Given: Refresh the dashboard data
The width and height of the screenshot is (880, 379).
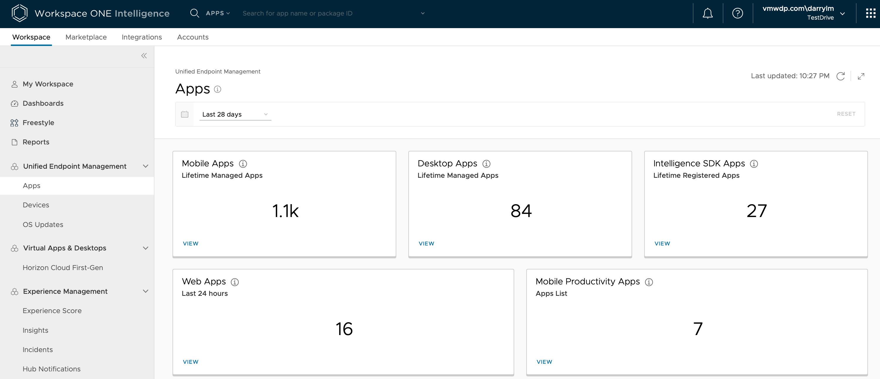Looking at the screenshot, I should [840, 76].
